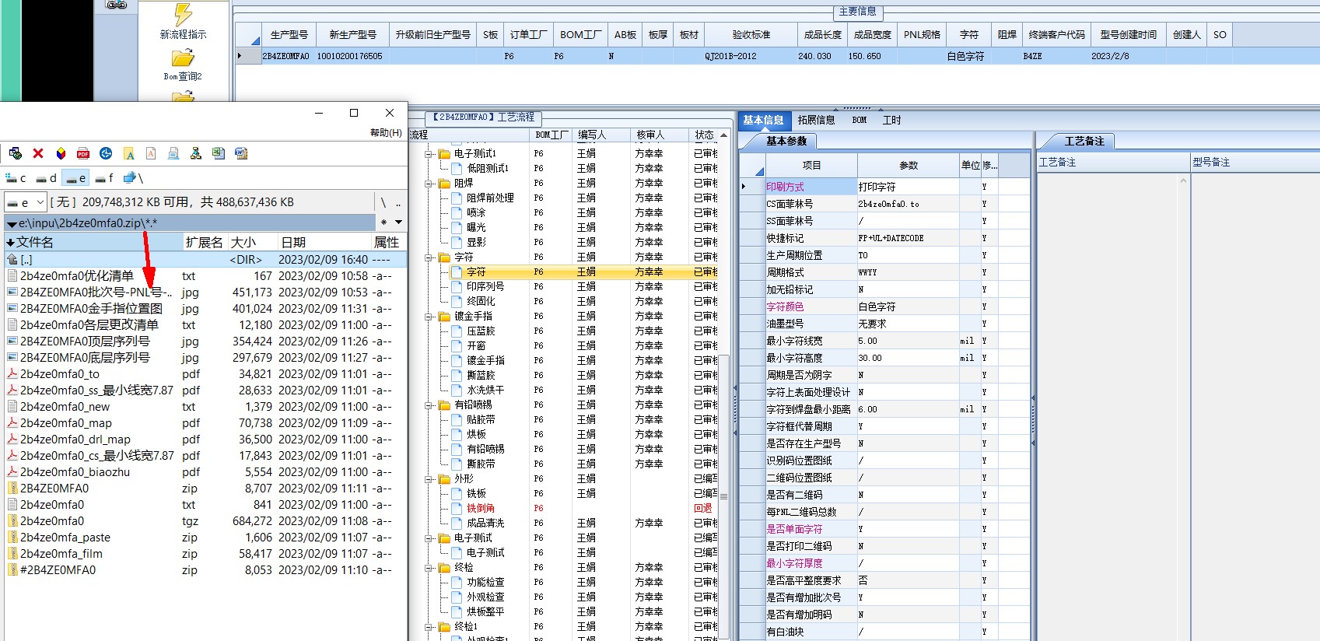Open the network neighborhood drive icon
The height and width of the screenshot is (641, 1320).
coord(134,178)
